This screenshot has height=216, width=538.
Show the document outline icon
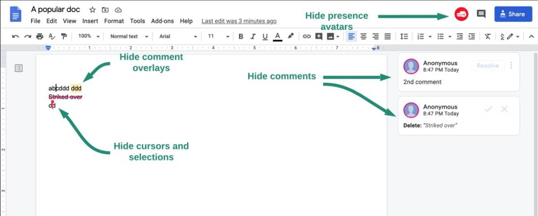[x=18, y=68]
